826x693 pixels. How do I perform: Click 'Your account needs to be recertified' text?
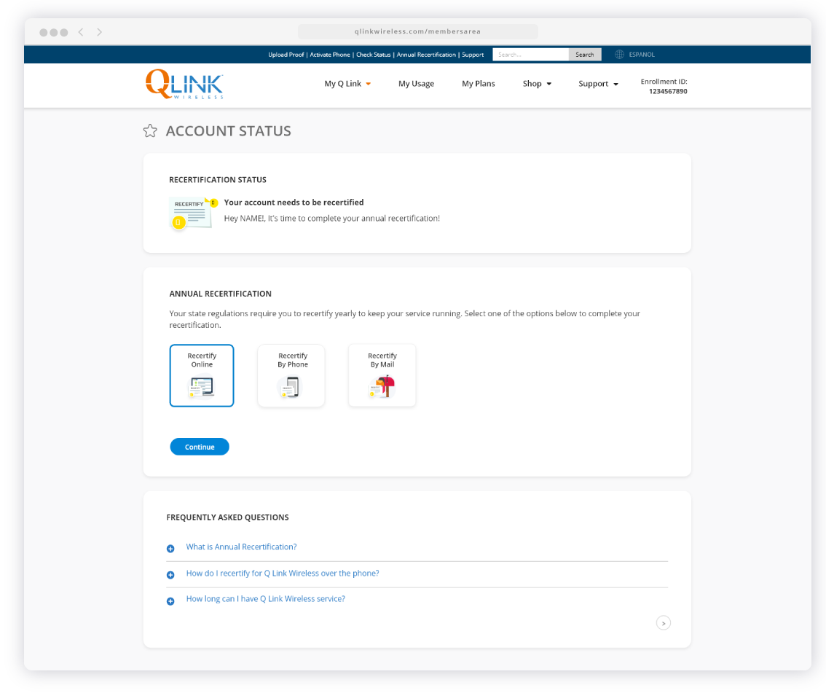click(x=294, y=203)
